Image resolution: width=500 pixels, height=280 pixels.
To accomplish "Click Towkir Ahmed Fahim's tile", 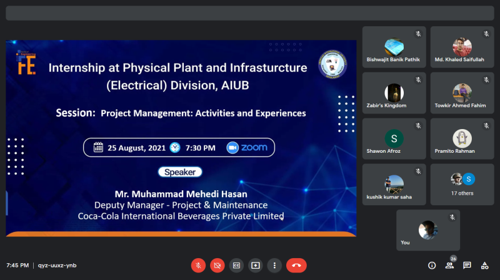I will pos(462,92).
